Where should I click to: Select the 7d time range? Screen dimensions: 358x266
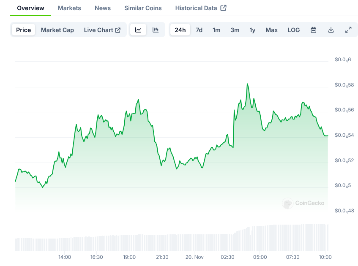click(199, 30)
